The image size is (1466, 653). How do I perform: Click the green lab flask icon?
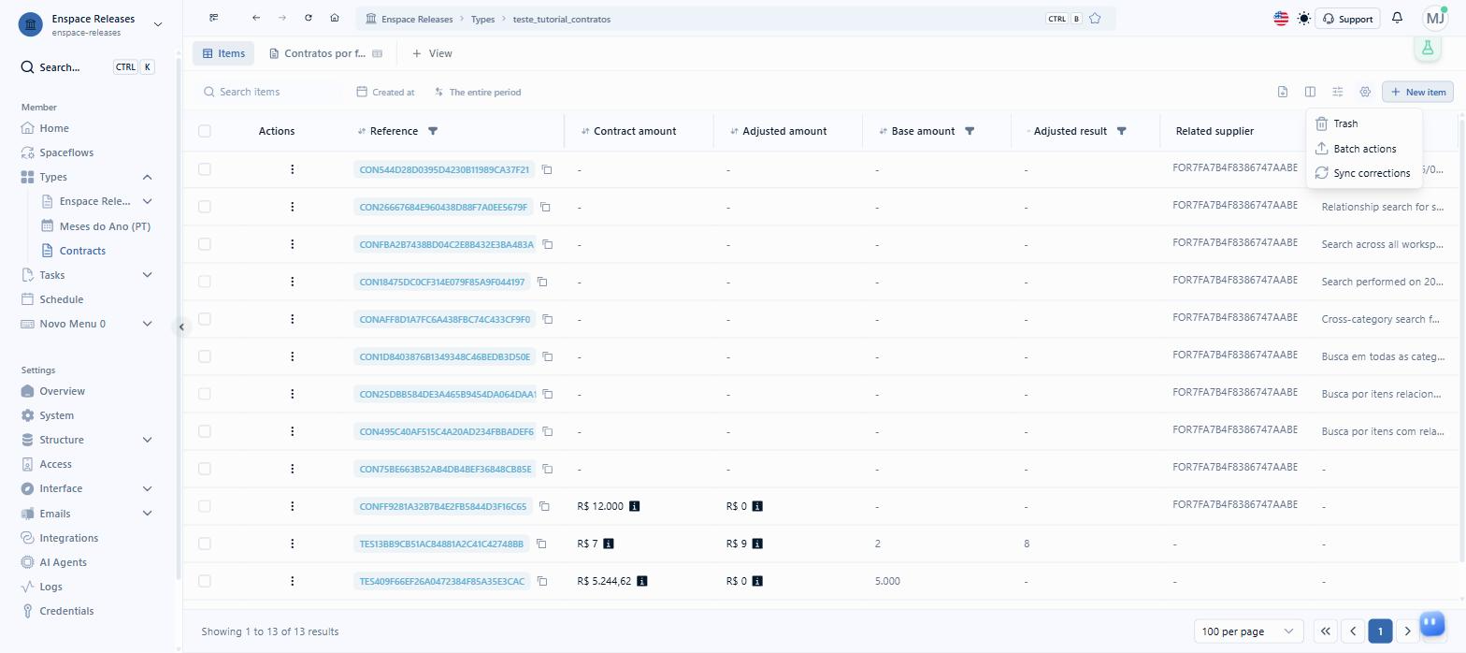pos(1427,48)
